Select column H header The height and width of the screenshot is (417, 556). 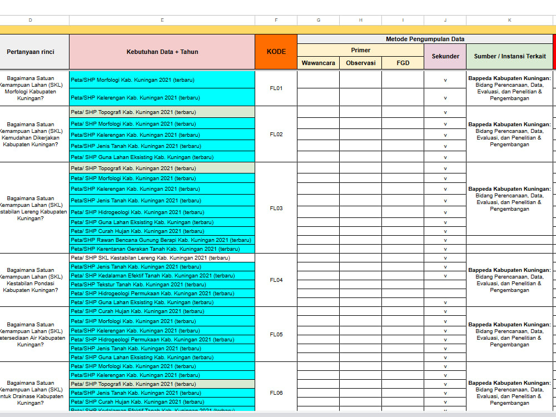pyautogui.click(x=360, y=20)
